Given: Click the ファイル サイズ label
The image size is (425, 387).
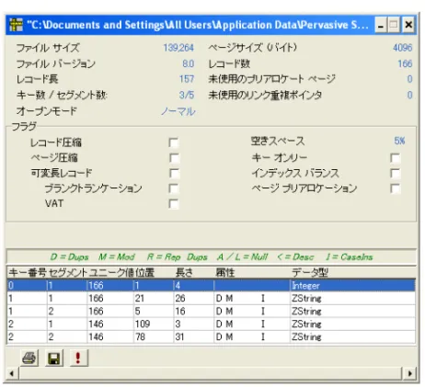Looking at the screenshot, I should [48, 48].
